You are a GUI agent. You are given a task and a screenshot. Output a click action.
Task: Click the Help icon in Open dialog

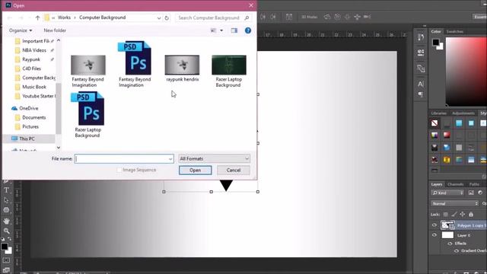point(248,30)
